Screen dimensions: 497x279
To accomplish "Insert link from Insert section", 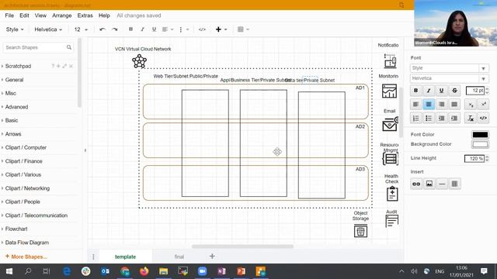I will point(416,184).
